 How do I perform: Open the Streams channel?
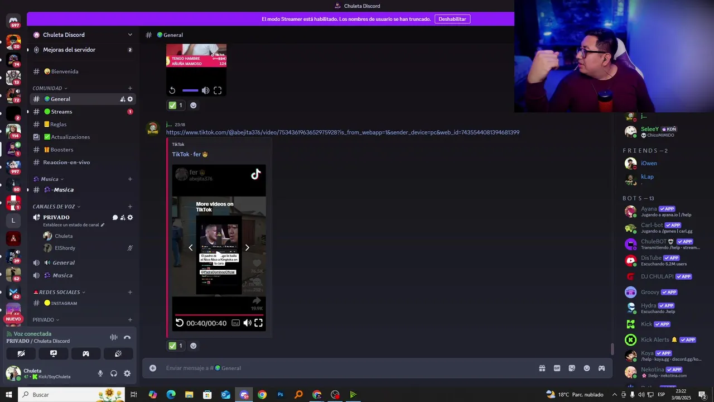[83, 112]
